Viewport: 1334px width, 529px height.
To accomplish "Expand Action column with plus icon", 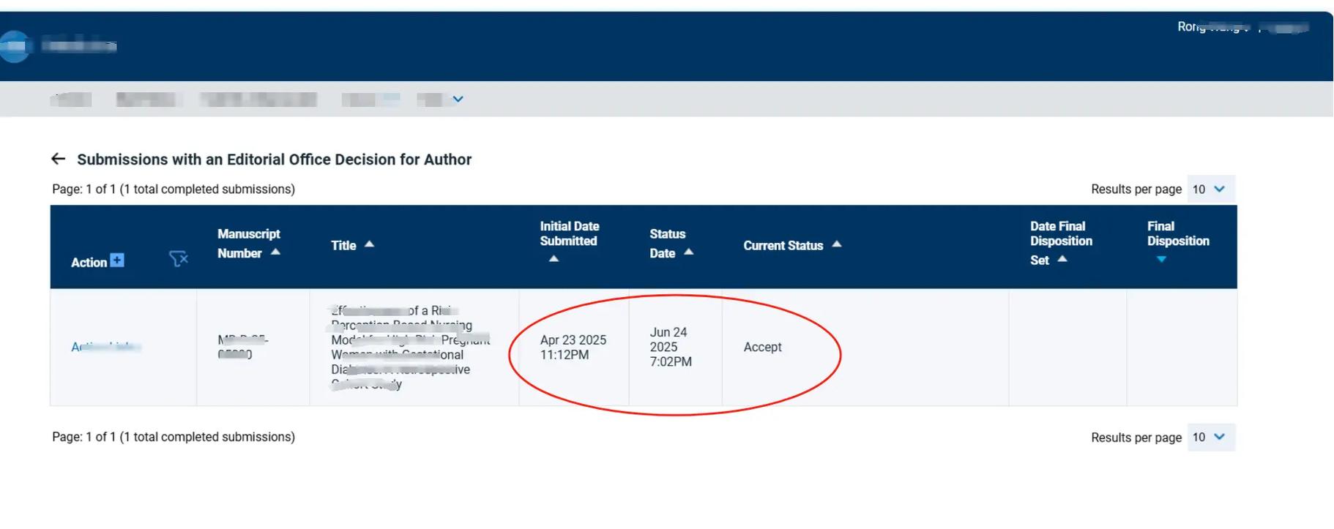I will [x=117, y=260].
